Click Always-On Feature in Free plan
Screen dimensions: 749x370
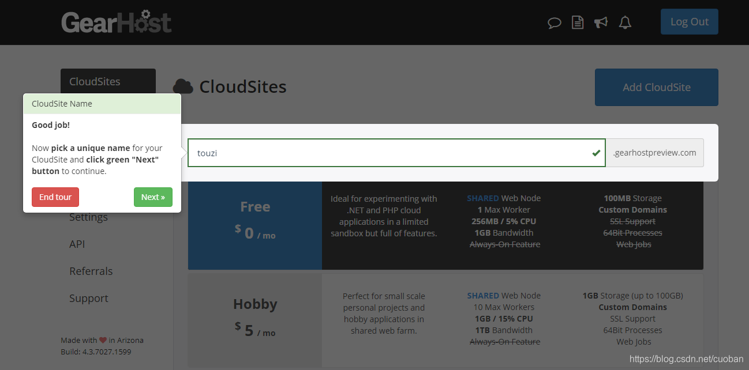click(504, 244)
